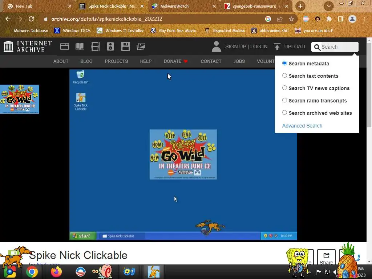The image size is (372, 279).
Task: Click the Recycle Bin icon in emulator
Action: click(x=80, y=77)
